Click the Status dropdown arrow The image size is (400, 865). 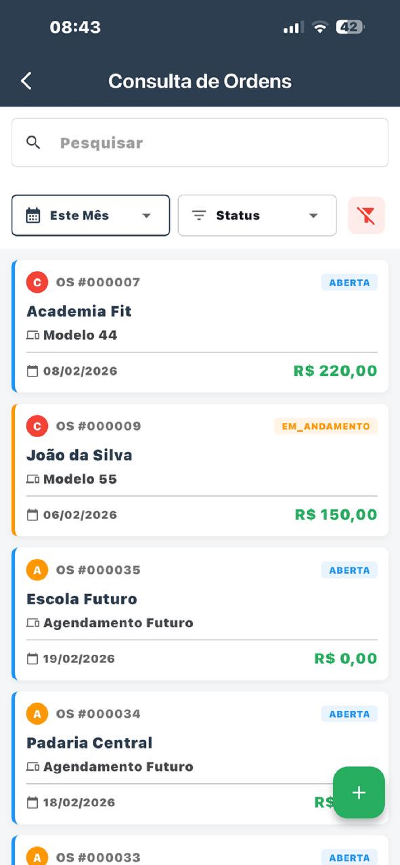pos(313,215)
